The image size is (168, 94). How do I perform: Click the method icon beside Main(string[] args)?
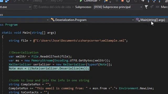click(x=138, y=20)
